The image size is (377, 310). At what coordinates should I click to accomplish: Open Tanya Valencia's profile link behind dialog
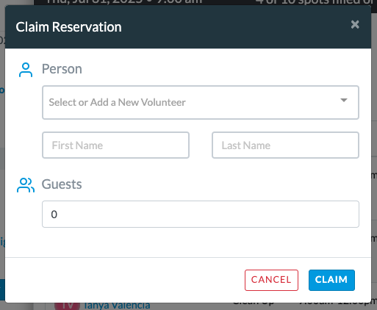(x=117, y=306)
